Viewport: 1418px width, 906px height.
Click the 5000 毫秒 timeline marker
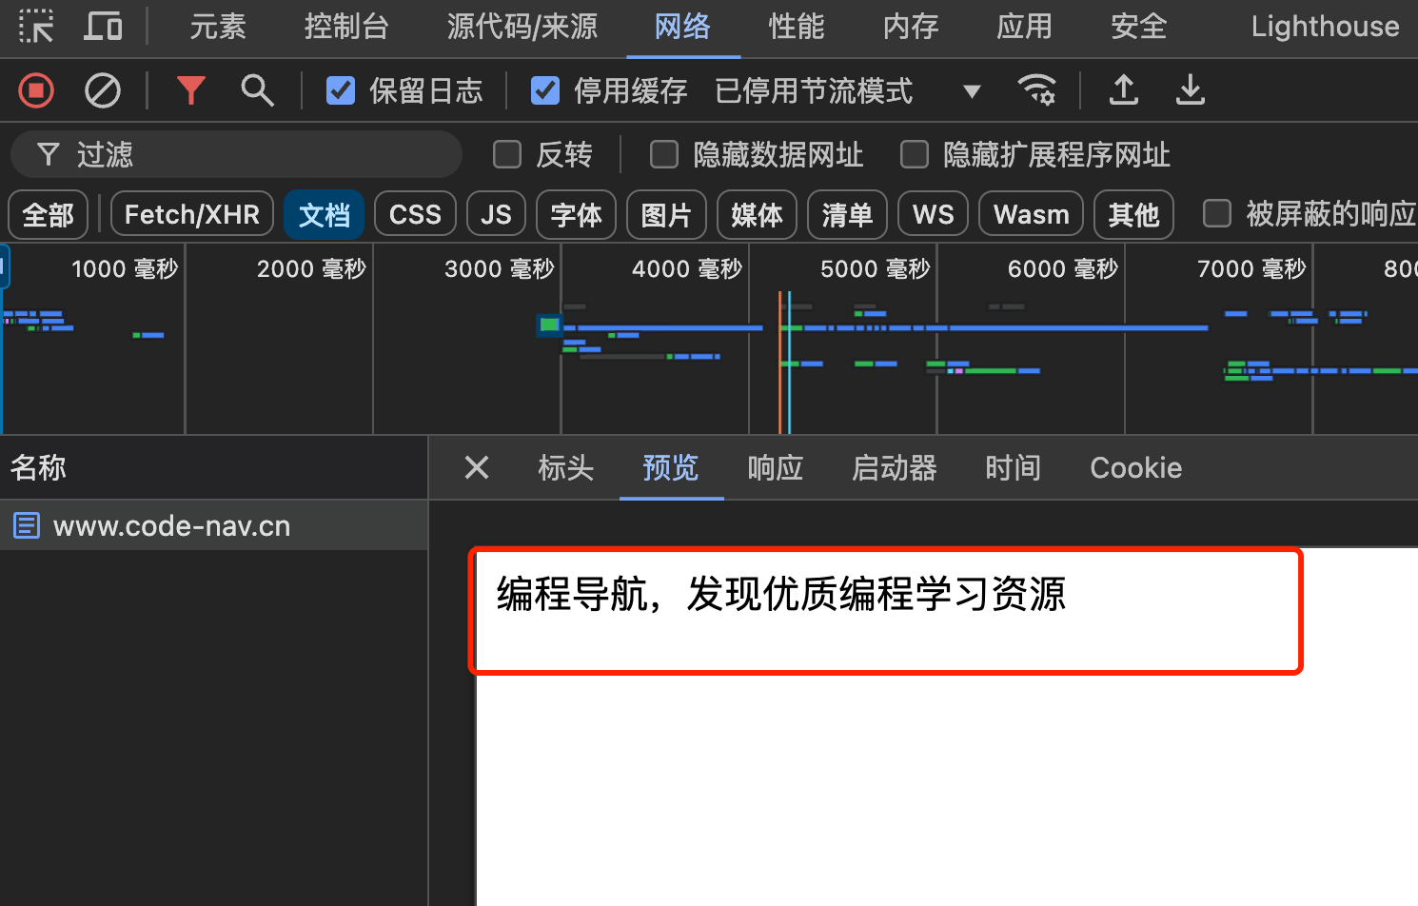[876, 268]
